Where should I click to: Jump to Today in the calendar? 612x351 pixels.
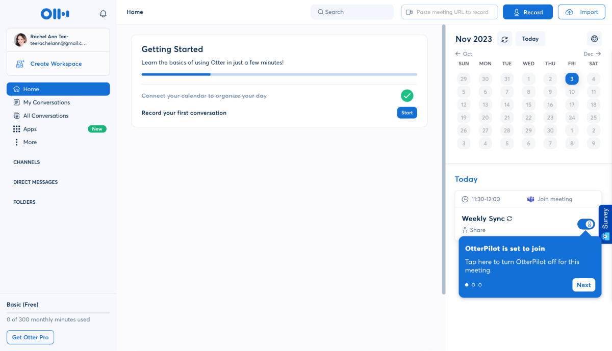coord(530,39)
